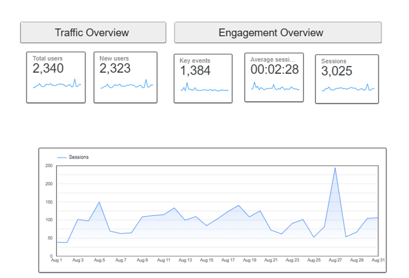Click the Aug 13 axis label
Viewport: 409px width, 278px height.
[185, 260]
